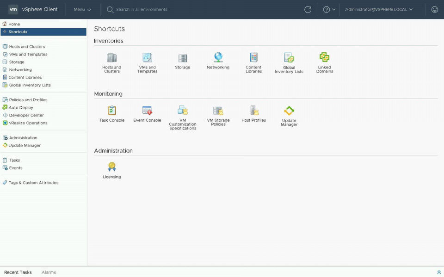Expand the Menu dropdown

(82, 9)
